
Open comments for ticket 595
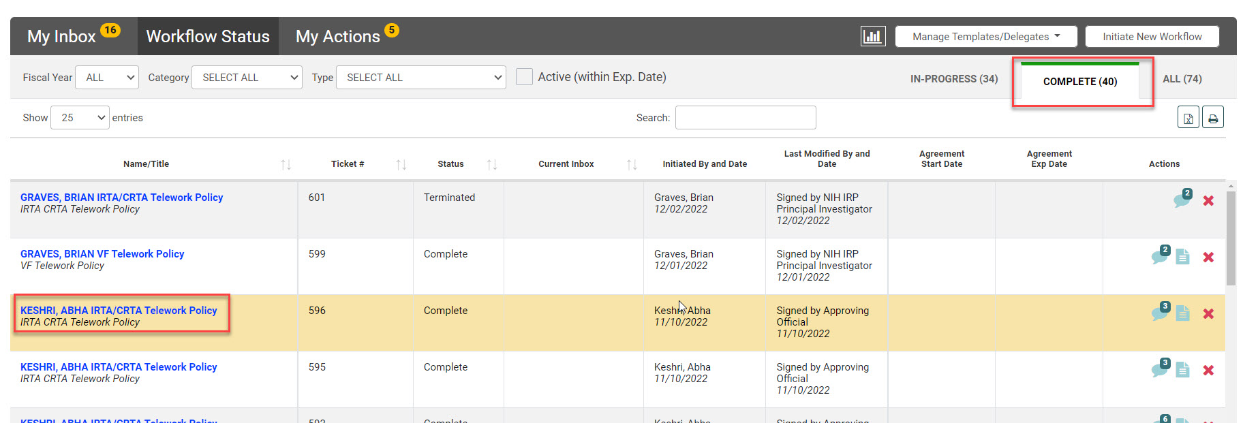tap(1161, 368)
